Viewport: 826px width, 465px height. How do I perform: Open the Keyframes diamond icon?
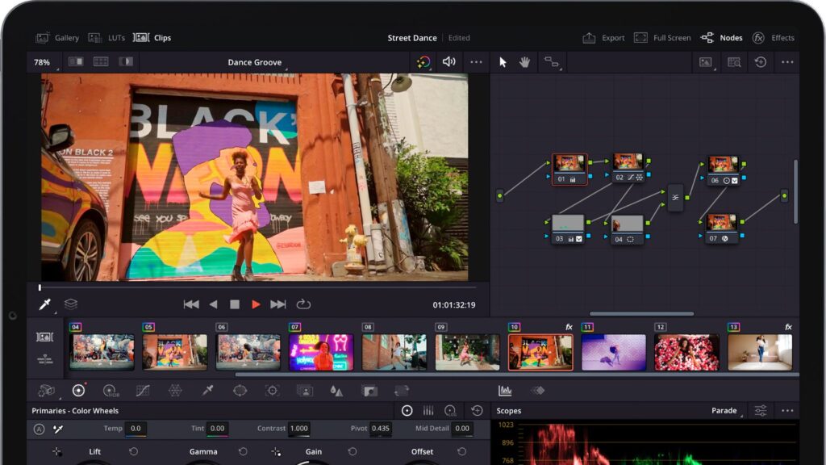pos(537,391)
